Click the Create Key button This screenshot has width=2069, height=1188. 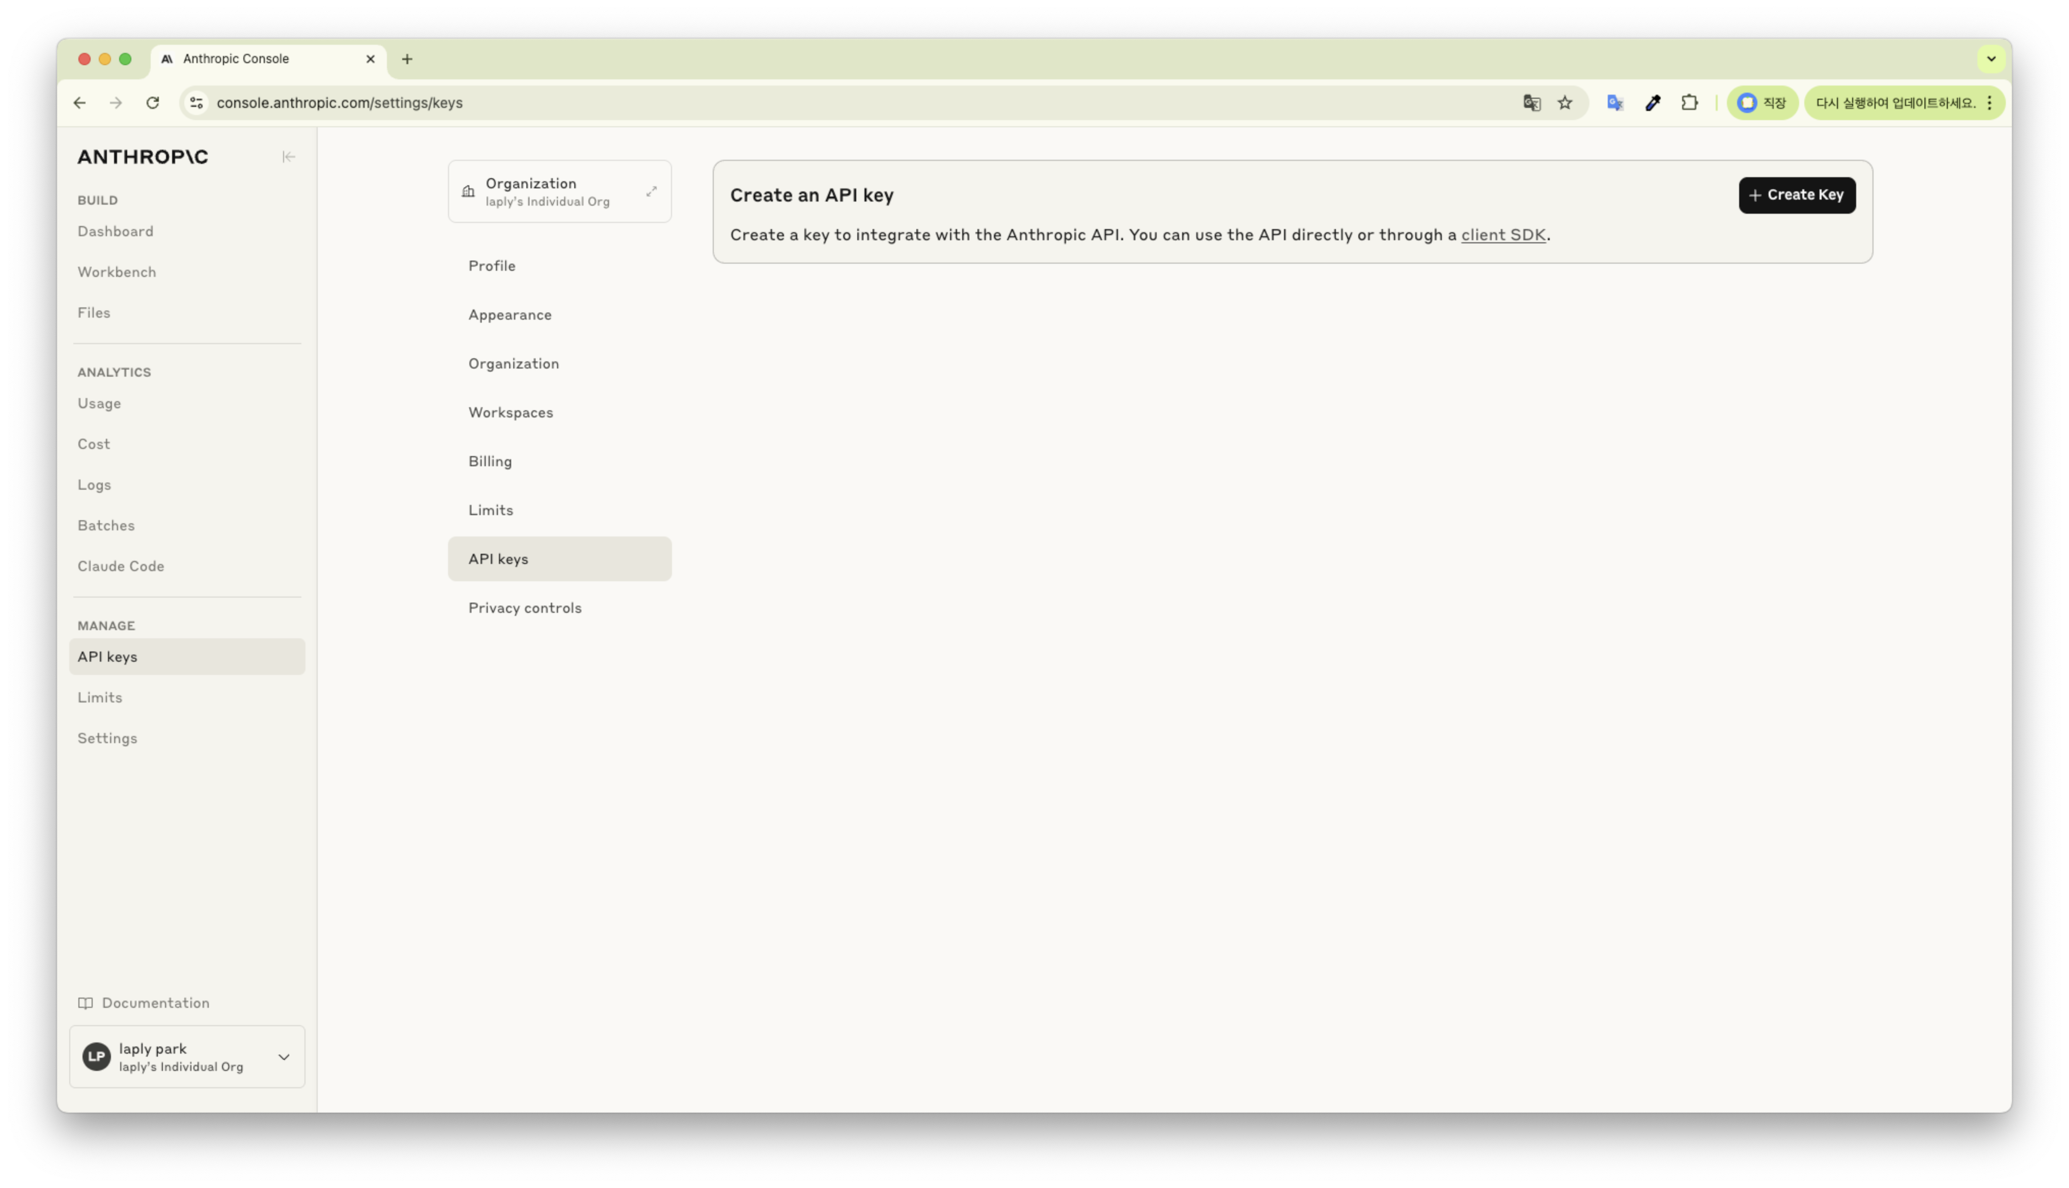pos(1797,195)
